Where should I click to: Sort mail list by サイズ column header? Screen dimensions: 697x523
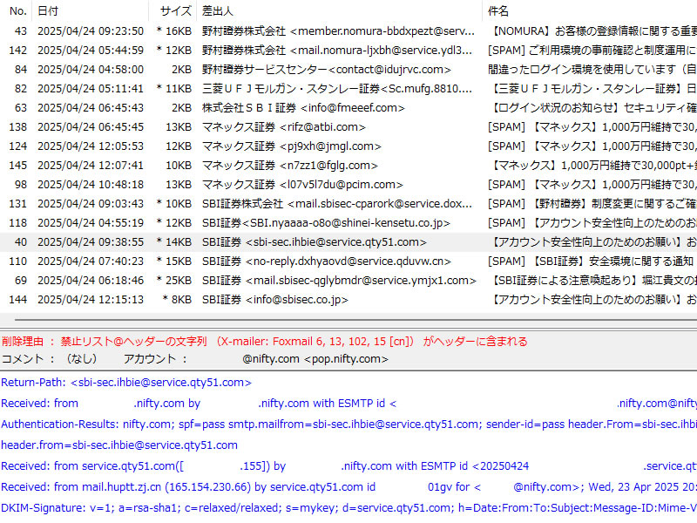(173, 10)
